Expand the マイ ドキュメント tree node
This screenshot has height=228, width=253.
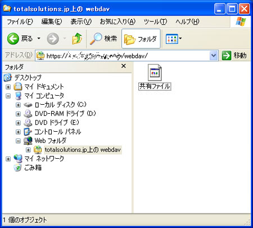click(8, 87)
